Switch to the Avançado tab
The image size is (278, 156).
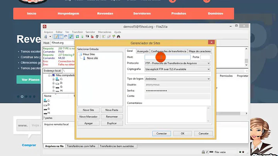click(143, 51)
